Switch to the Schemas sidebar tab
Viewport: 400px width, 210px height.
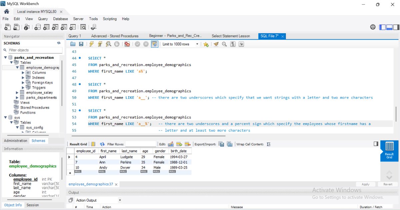(x=38, y=140)
